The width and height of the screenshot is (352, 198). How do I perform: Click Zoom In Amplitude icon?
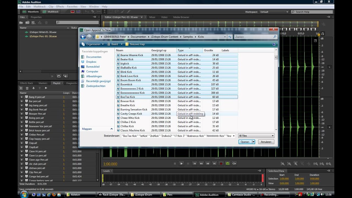click(x=282, y=164)
